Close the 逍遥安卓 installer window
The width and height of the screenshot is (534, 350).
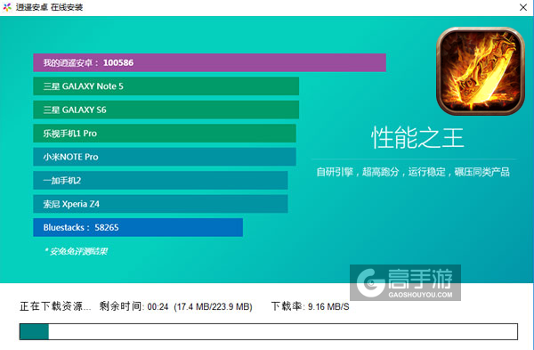click(523, 7)
